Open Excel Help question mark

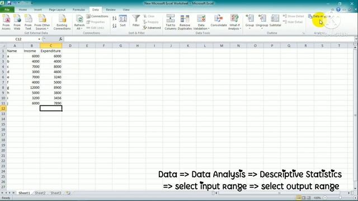click(x=338, y=9)
